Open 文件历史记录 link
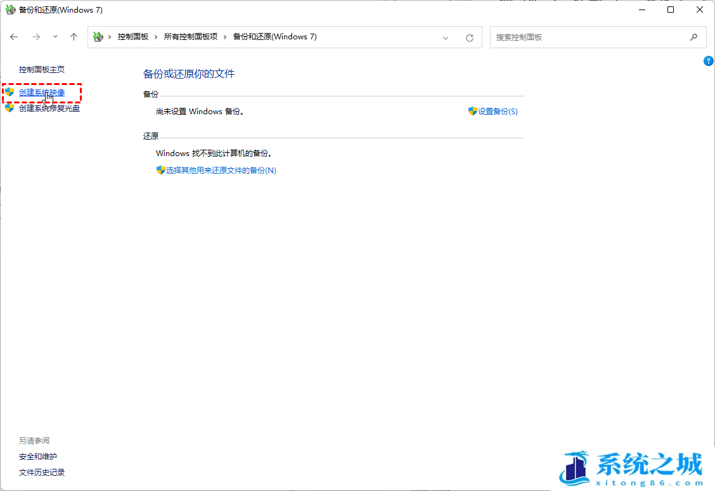The height and width of the screenshot is (491, 715). [x=42, y=473]
